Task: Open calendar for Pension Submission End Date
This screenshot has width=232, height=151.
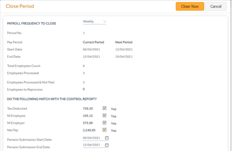Action: 107,145
